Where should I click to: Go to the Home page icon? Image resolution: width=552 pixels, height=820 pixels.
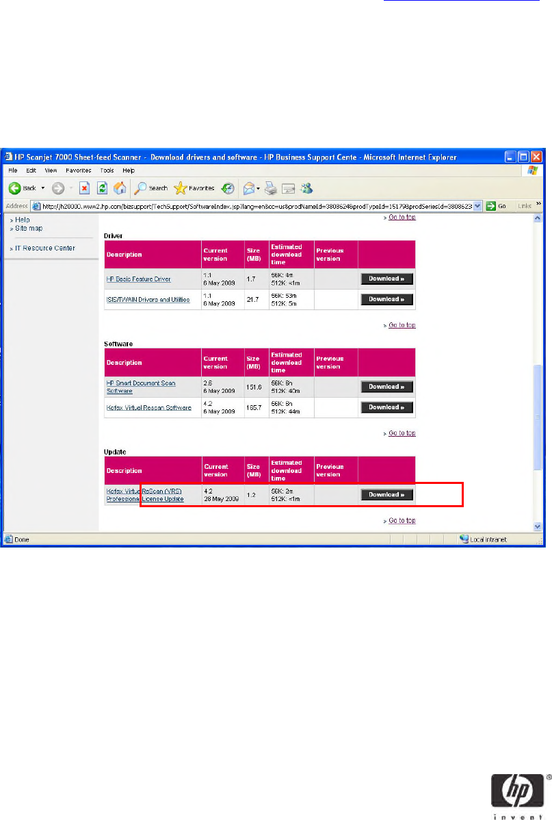pos(120,188)
